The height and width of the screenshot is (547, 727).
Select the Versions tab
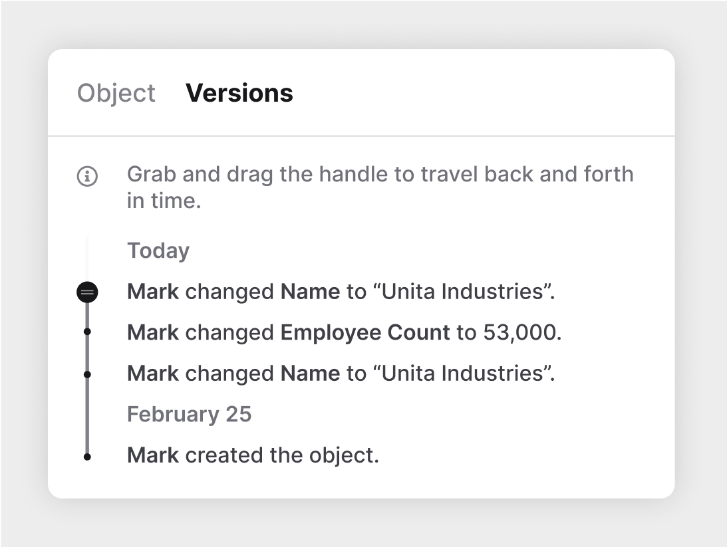(239, 93)
